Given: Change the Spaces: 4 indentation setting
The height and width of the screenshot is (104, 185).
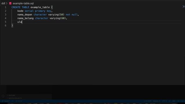Looking at the screenshot, I should point(157,101).
